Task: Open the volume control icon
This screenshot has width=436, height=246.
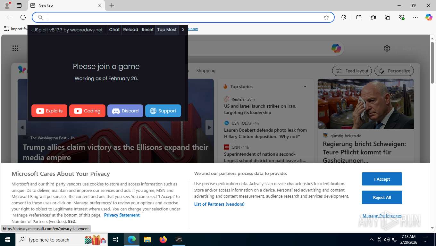Action: click(x=387, y=240)
